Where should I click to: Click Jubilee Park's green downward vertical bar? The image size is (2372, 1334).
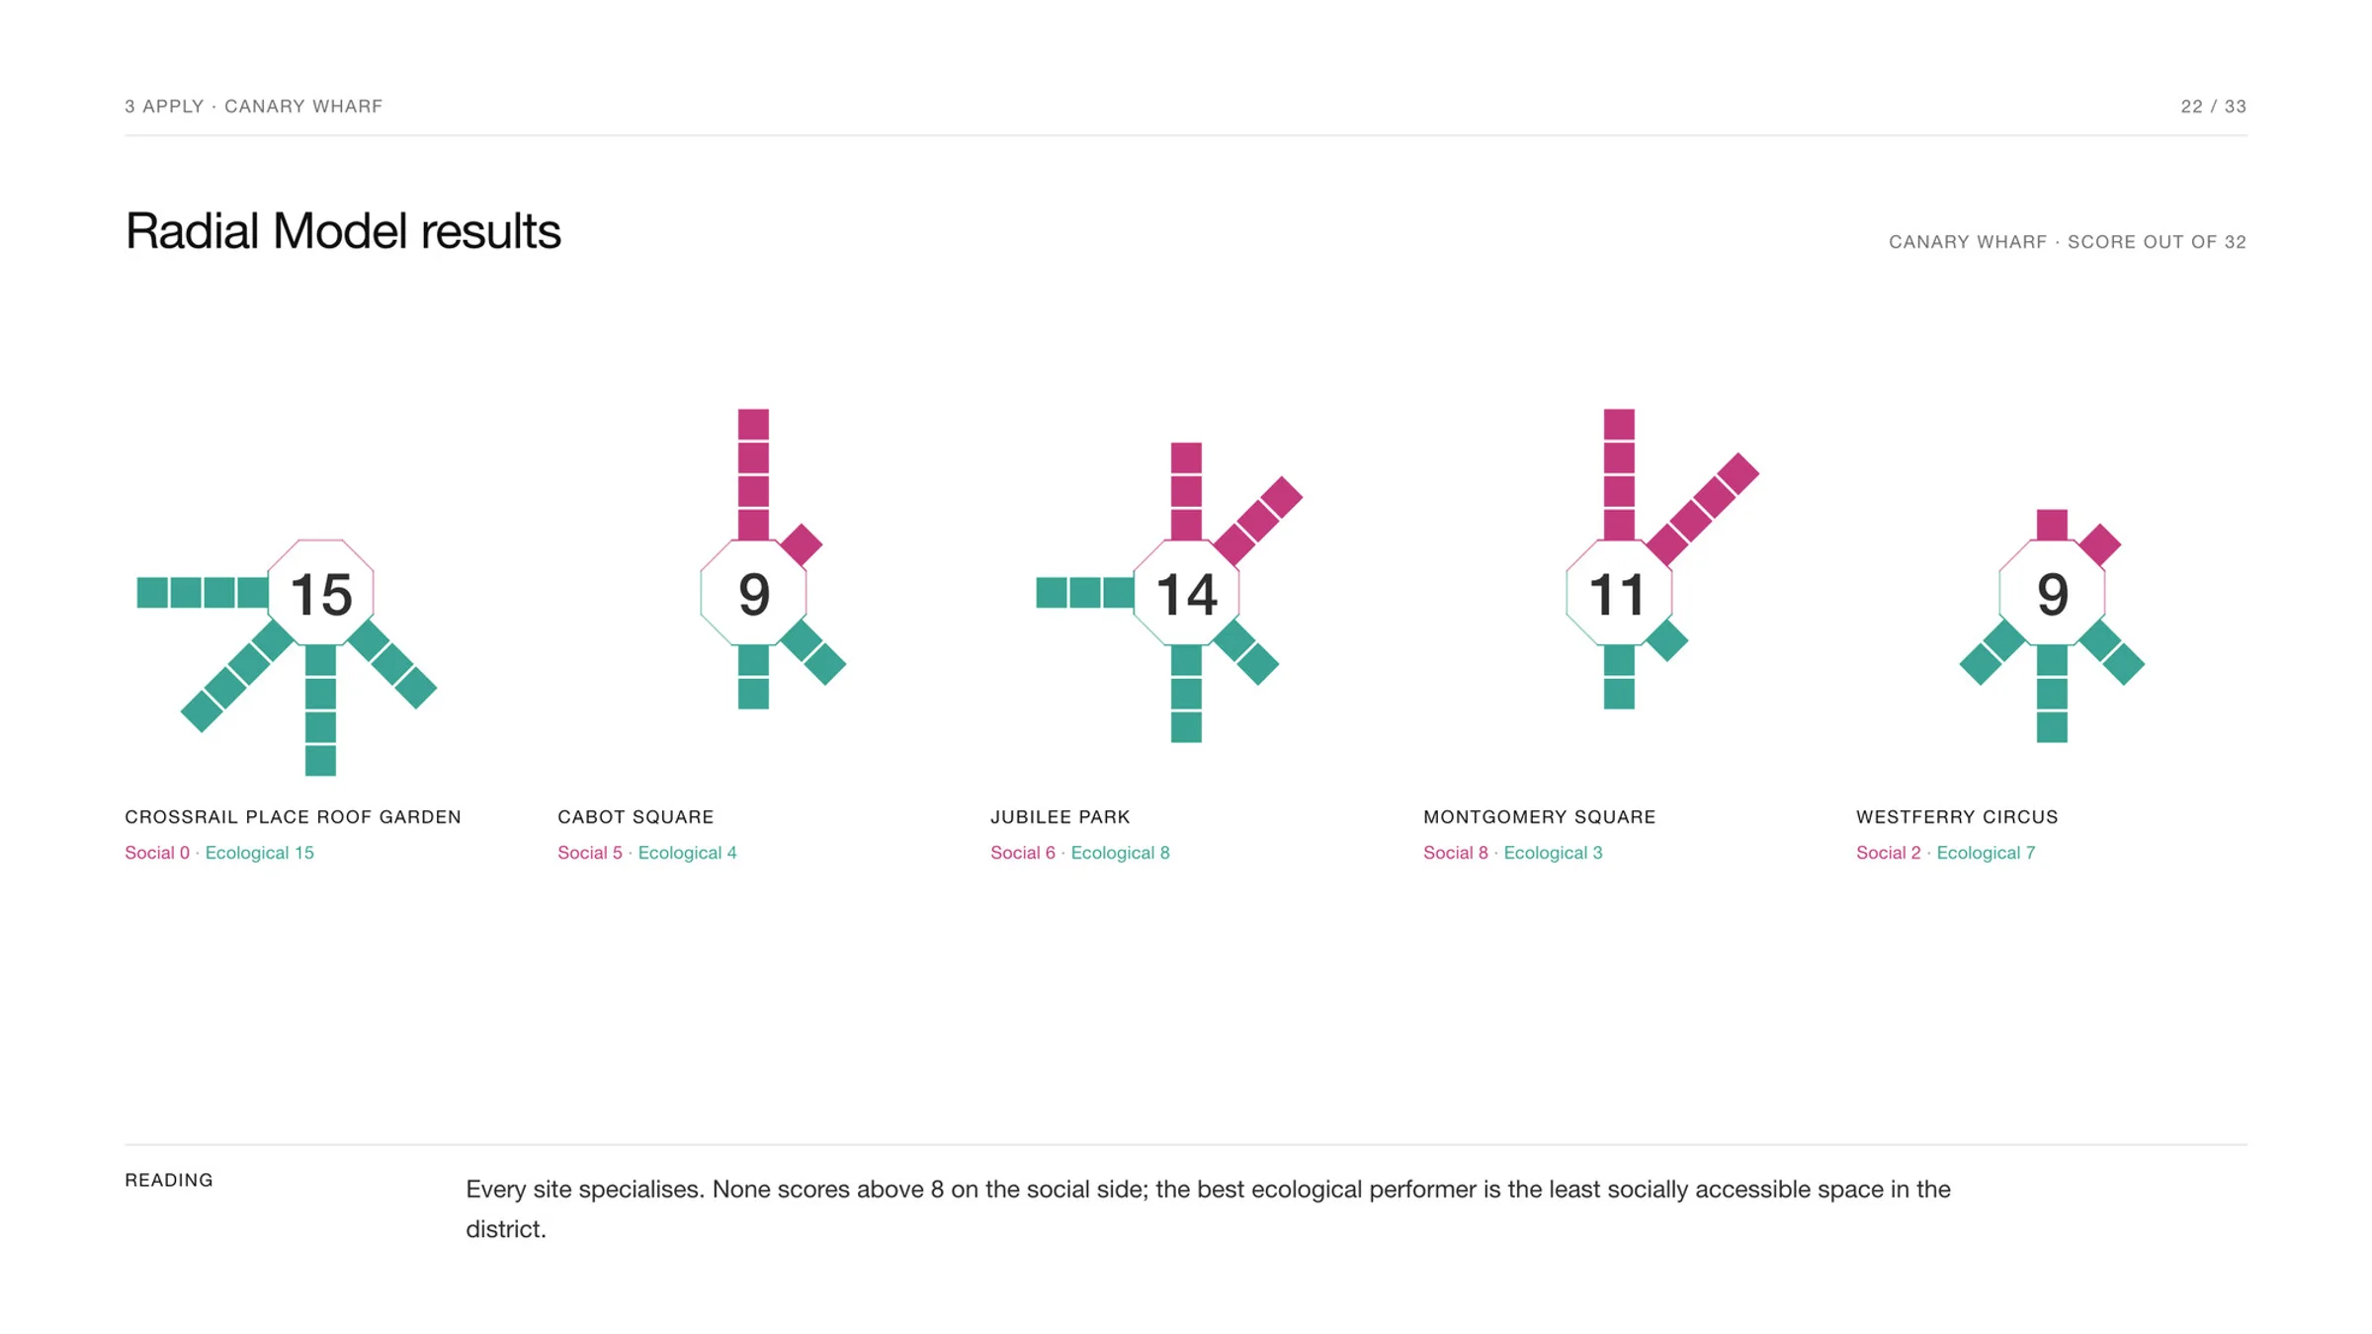tap(1186, 694)
